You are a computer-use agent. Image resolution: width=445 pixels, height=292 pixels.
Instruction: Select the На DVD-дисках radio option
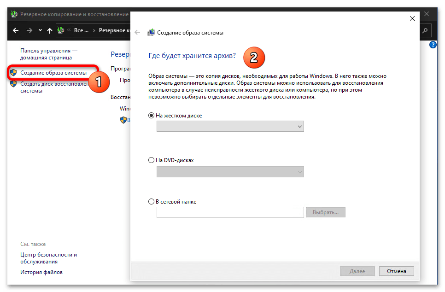(x=152, y=160)
